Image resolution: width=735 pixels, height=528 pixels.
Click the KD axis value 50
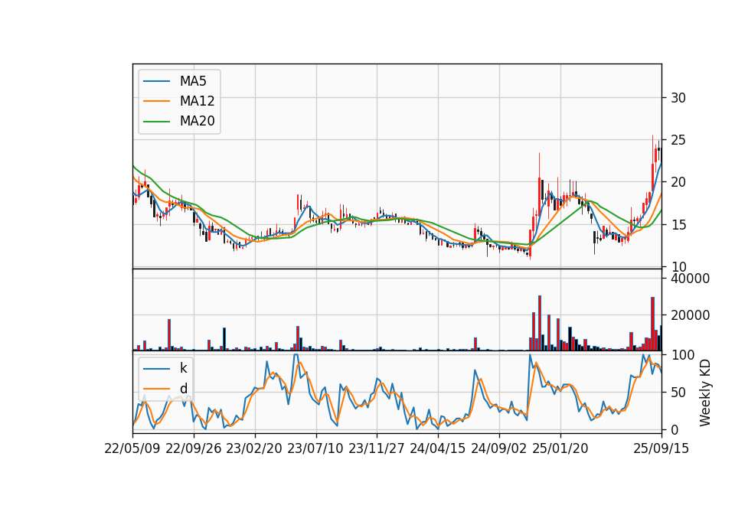click(678, 393)
